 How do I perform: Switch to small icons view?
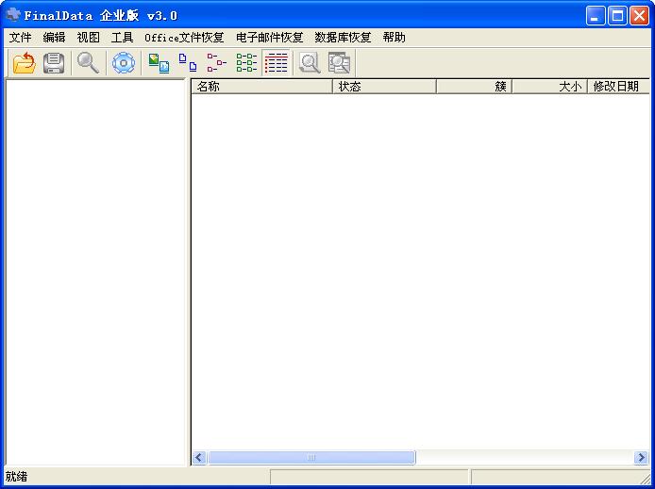[x=188, y=63]
